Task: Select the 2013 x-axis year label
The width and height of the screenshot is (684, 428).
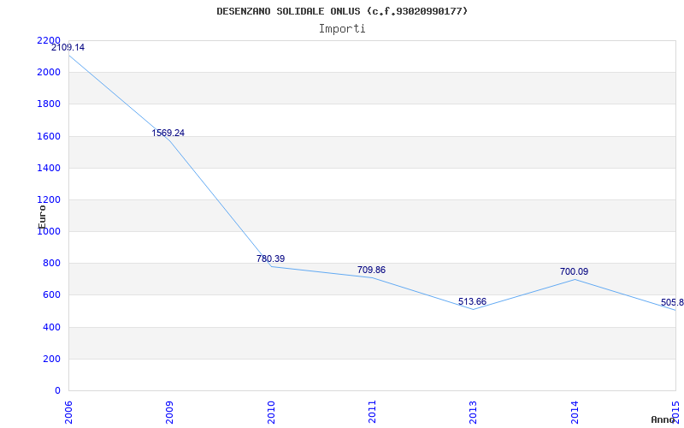Action: tap(474, 413)
